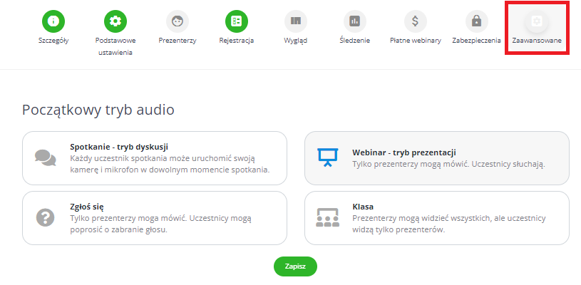Click the question mark icon in Zgłoś się card

pos(45,217)
